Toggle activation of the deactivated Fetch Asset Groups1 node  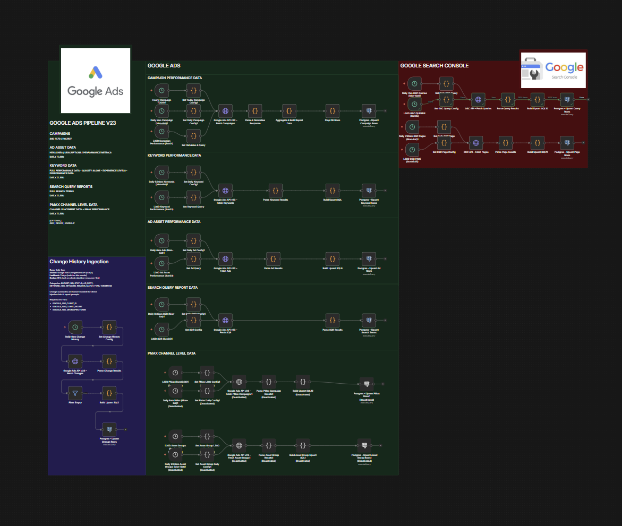click(x=239, y=445)
